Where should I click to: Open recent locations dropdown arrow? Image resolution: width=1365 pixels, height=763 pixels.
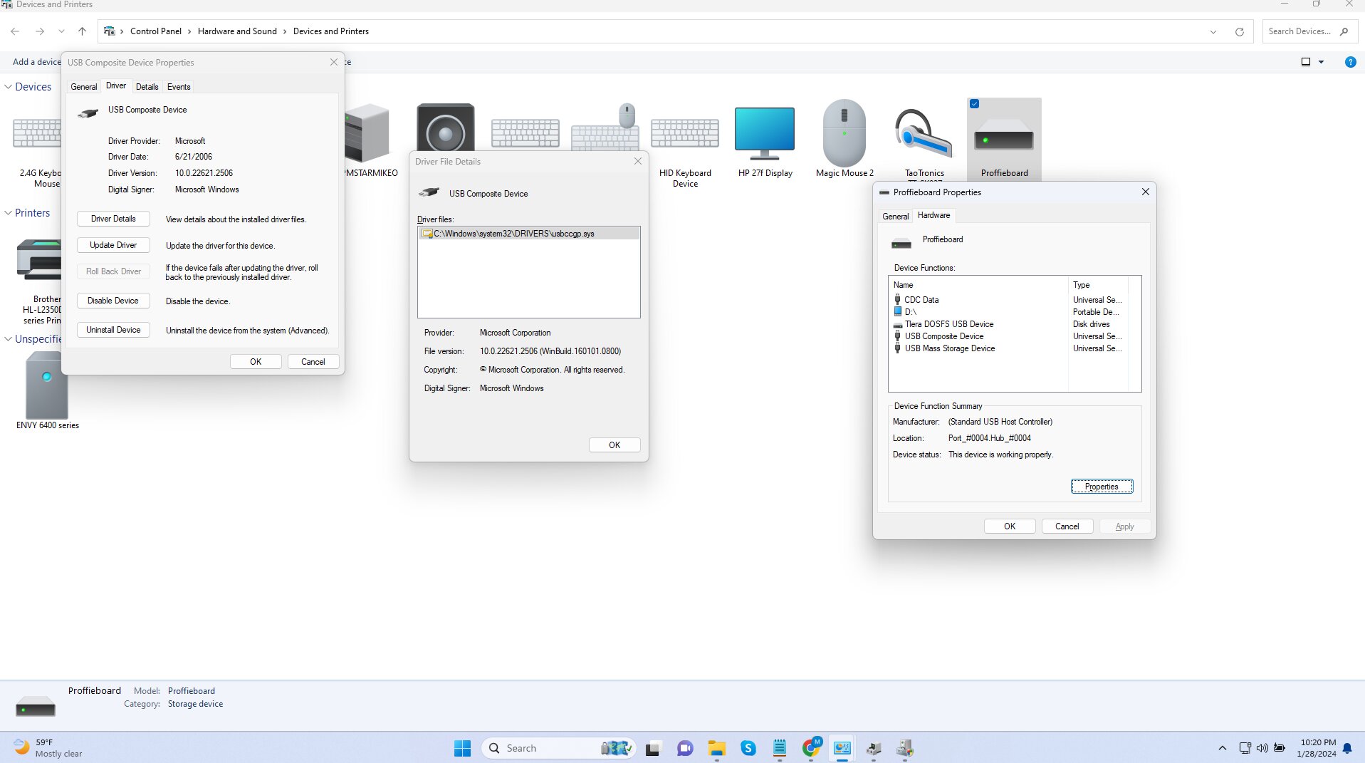61,31
